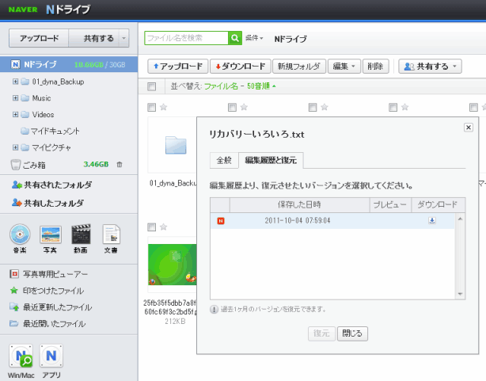Check the third item checkbox in top row
This screenshot has height=381, width=486.
tap(313, 108)
